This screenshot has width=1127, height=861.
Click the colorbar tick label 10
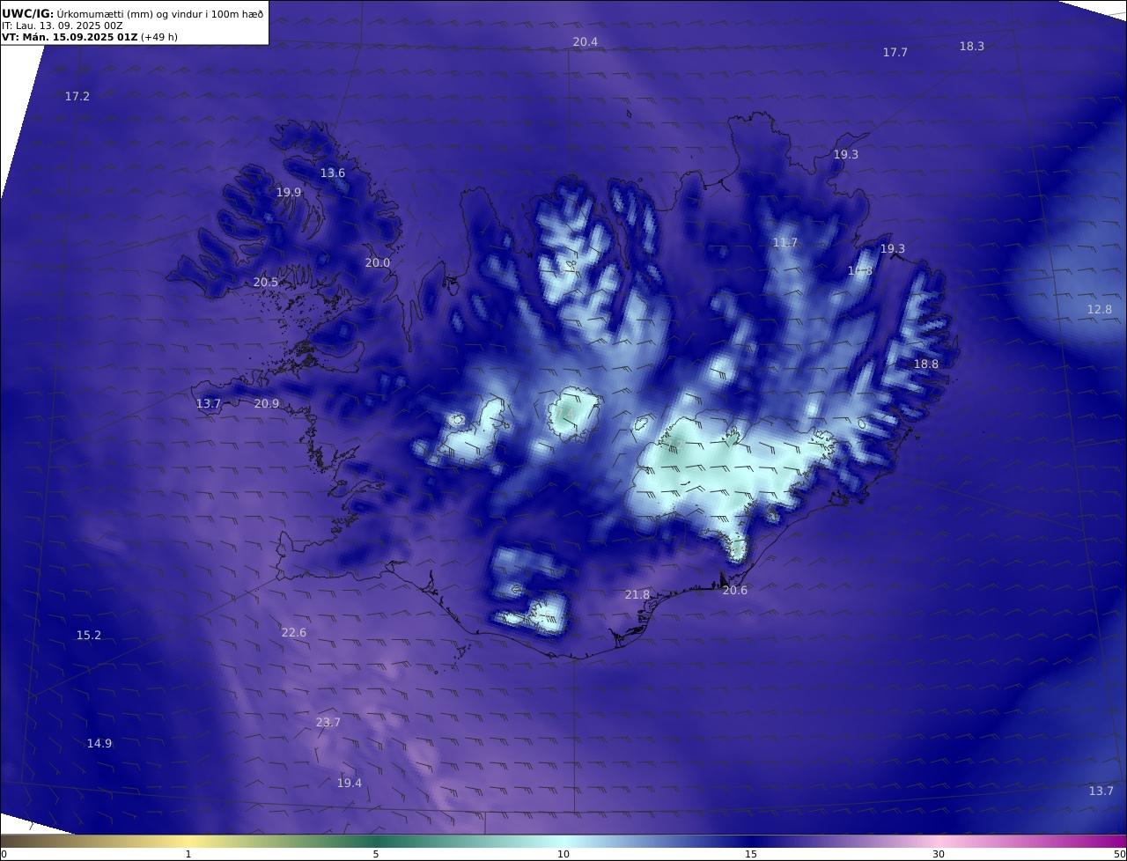click(563, 854)
